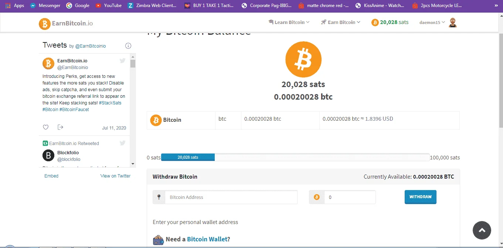Click the EarnBitcoin.io site logo

coord(66,23)
